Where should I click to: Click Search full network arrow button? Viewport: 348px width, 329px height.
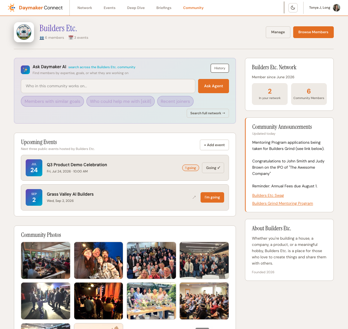208,113
